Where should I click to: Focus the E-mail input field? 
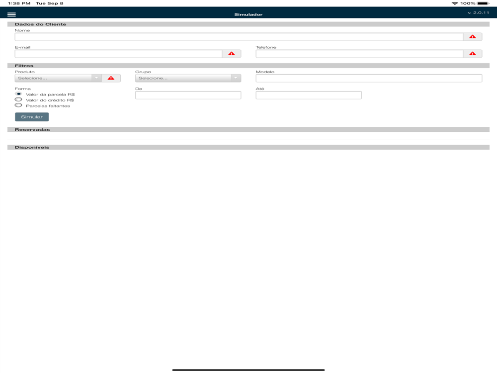118,54
